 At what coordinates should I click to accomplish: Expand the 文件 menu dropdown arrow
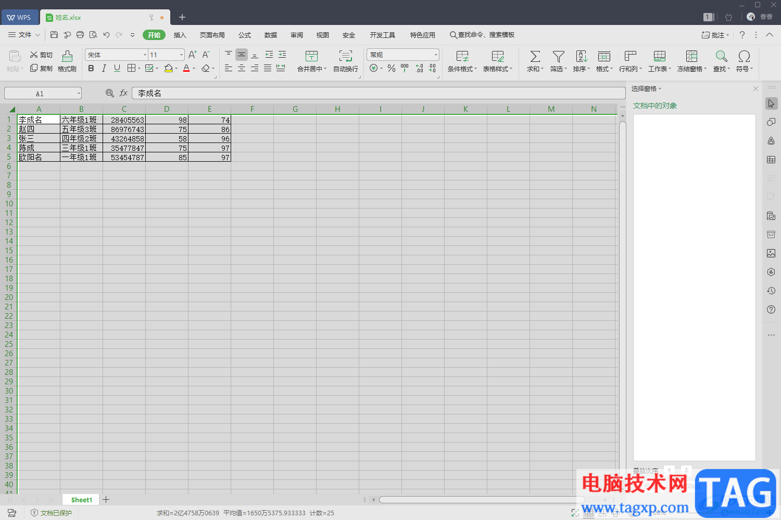37,35
